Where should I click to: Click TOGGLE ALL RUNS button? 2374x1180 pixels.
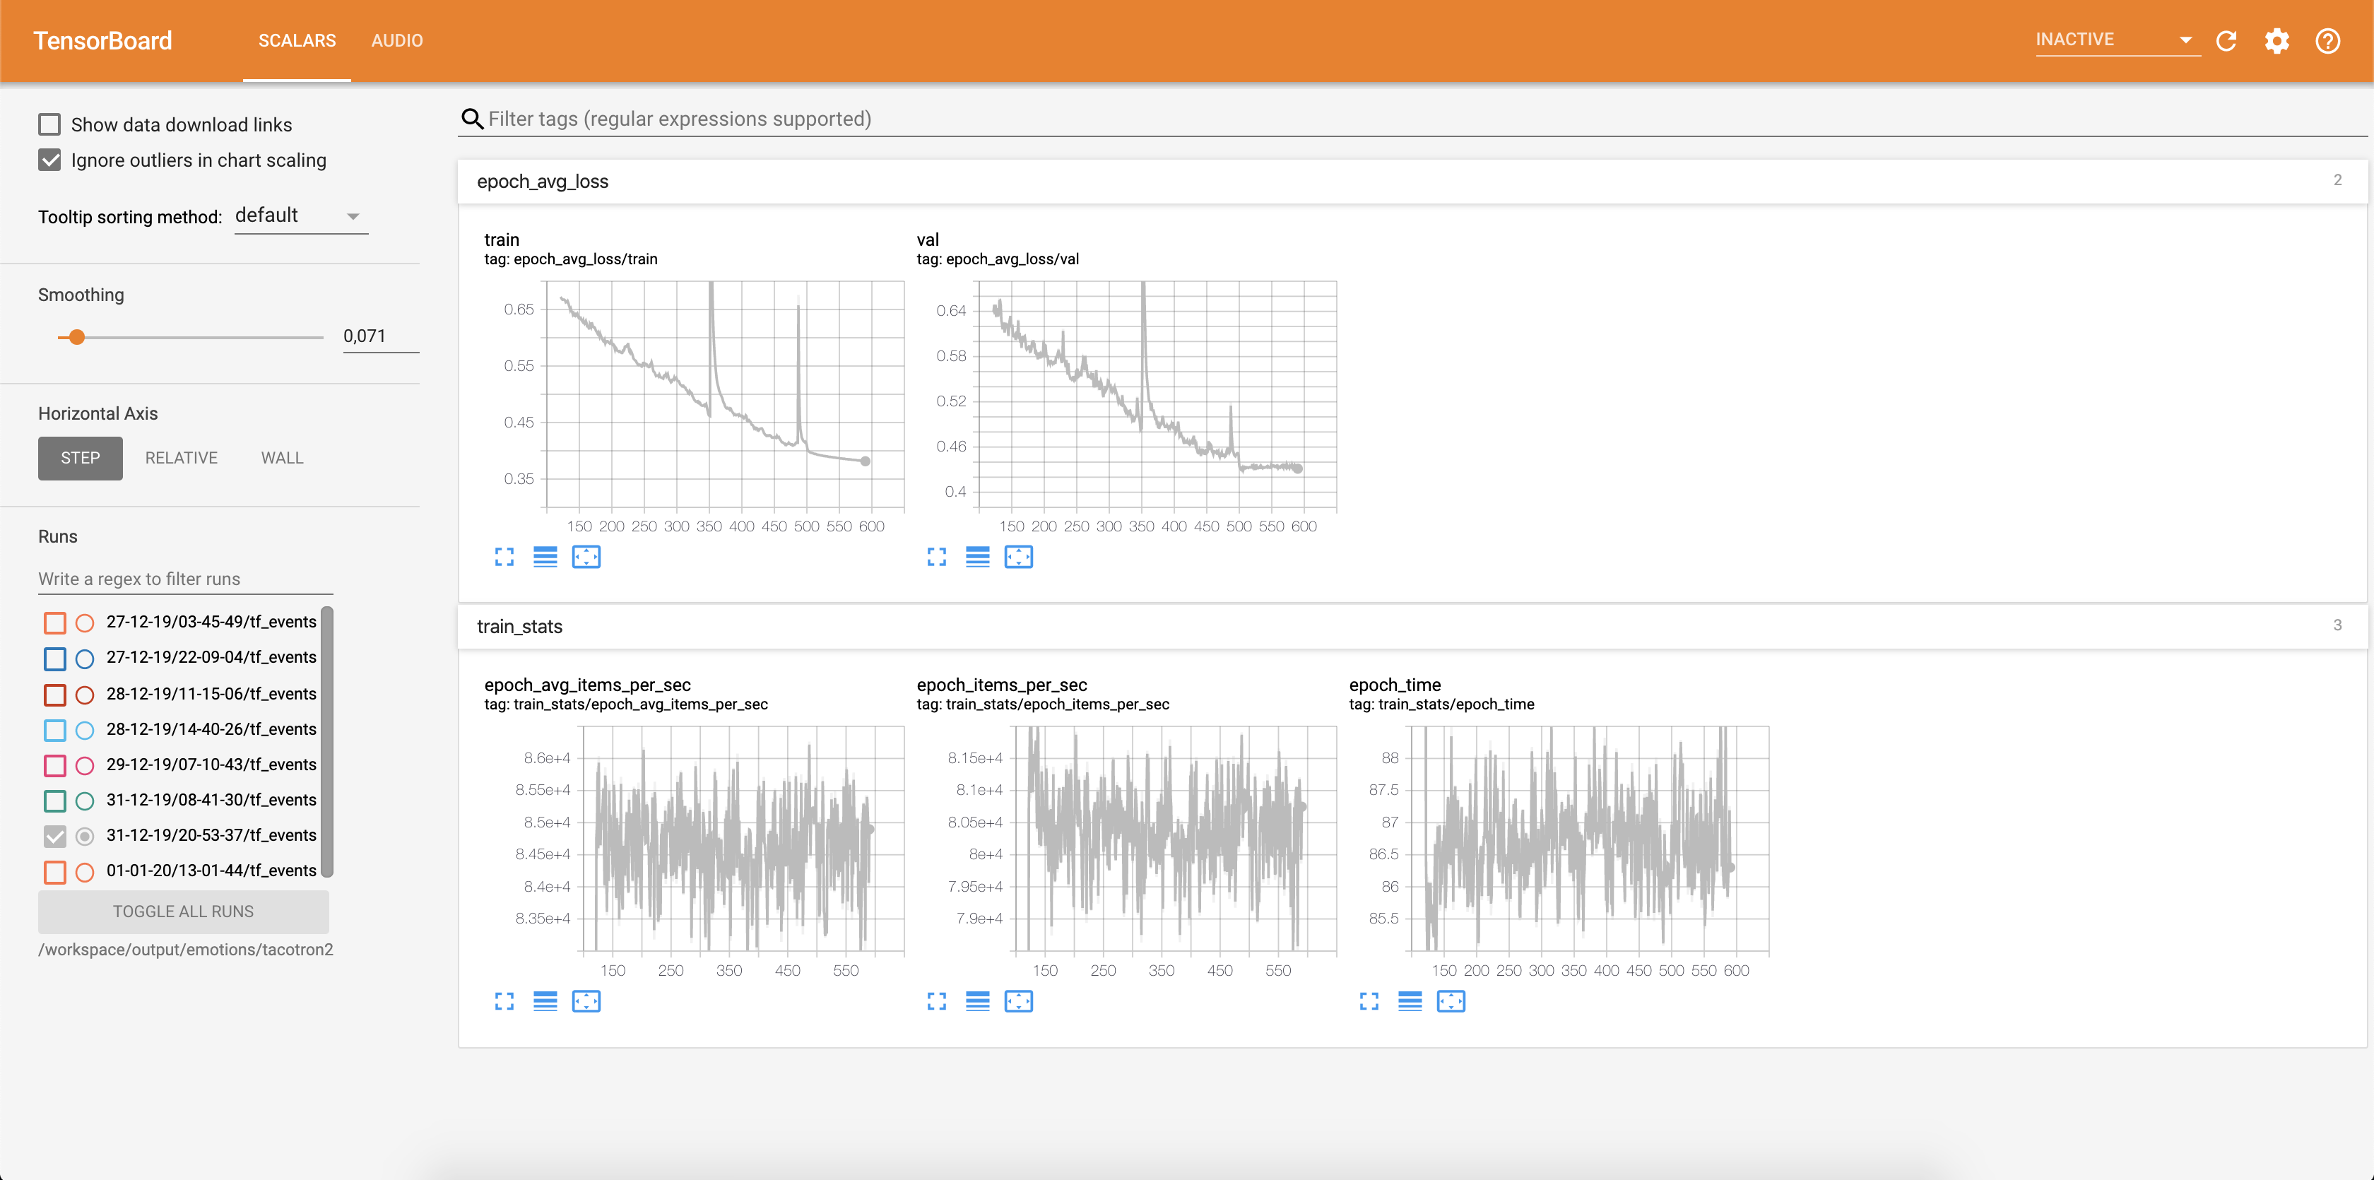tap(184, 911)
